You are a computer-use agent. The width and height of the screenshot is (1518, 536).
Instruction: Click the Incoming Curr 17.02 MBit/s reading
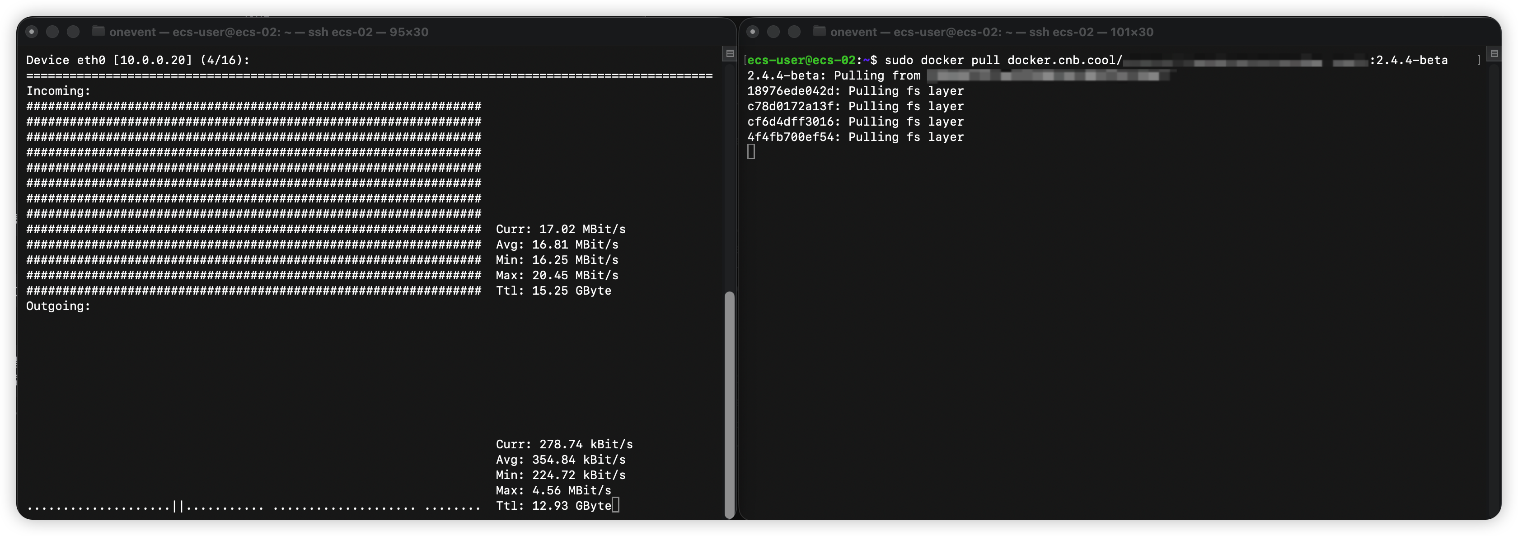pyautogui.click(x=560, y=229)
